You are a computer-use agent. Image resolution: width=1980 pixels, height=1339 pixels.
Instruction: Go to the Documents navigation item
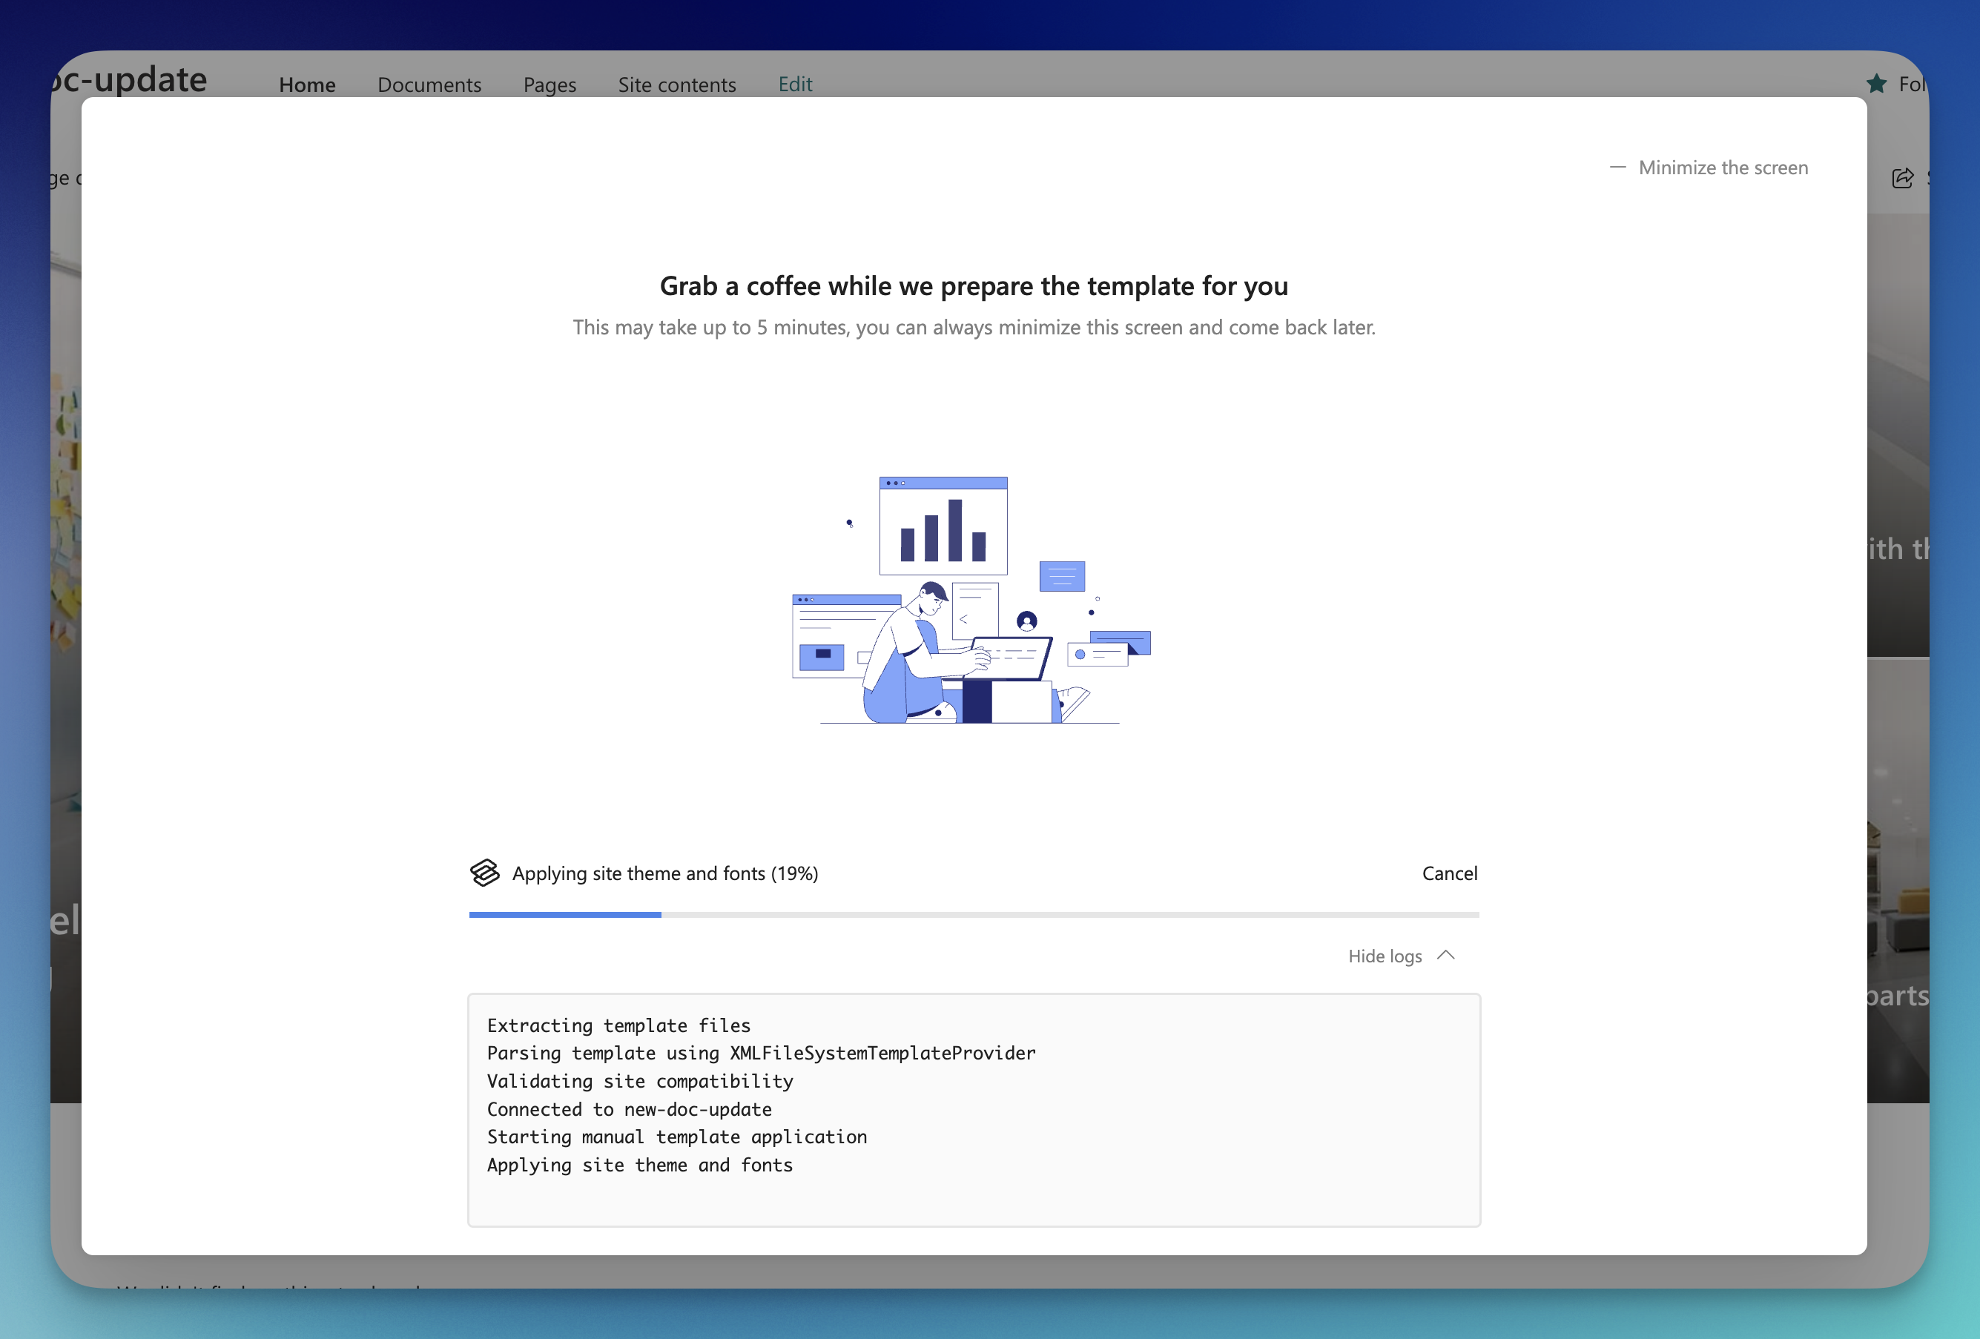point(429,85)
